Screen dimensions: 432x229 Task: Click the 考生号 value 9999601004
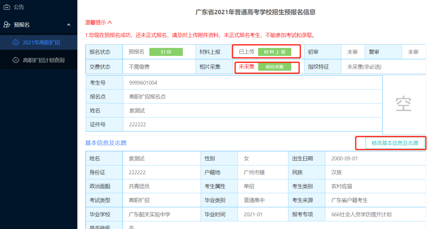(x=143, y=83)
